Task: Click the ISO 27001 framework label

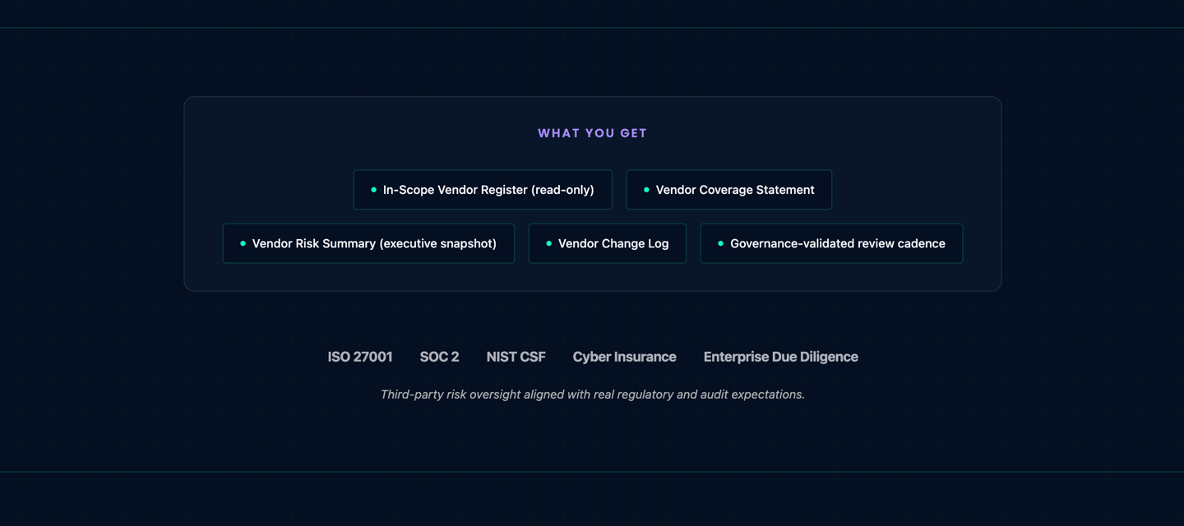Action: tap(360, 357)
